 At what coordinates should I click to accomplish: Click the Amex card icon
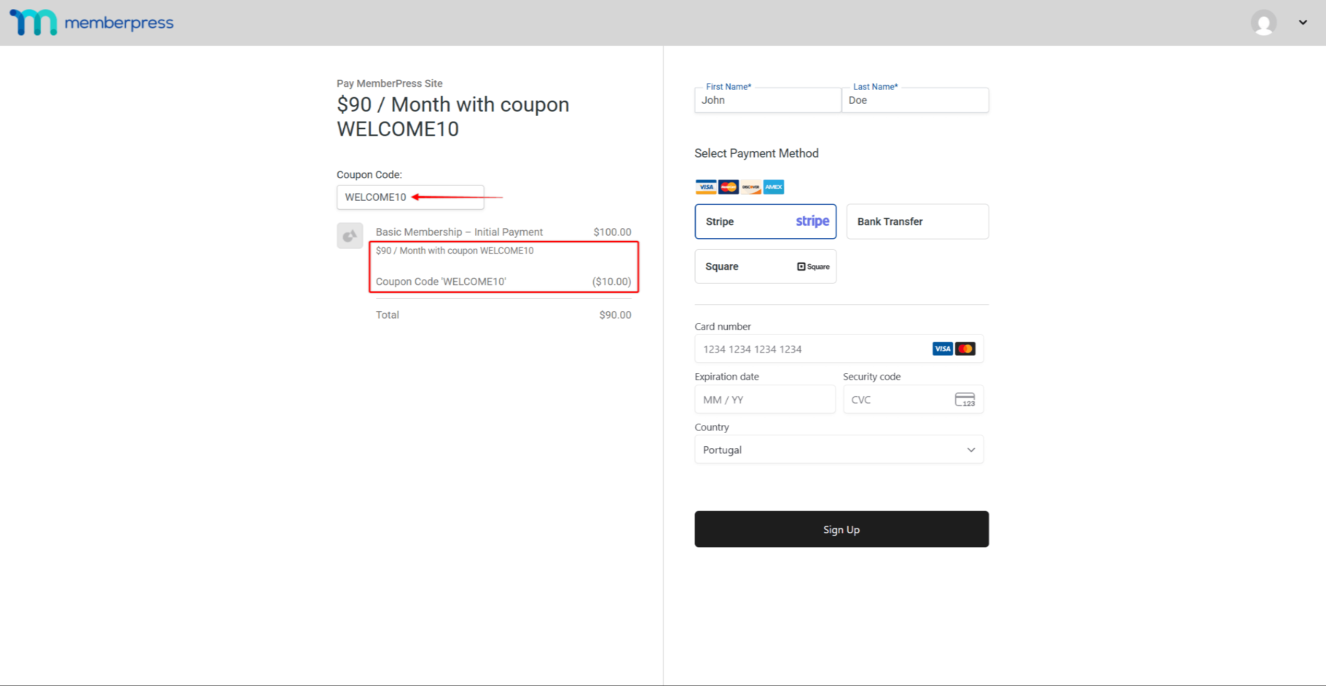click(774, 187)
